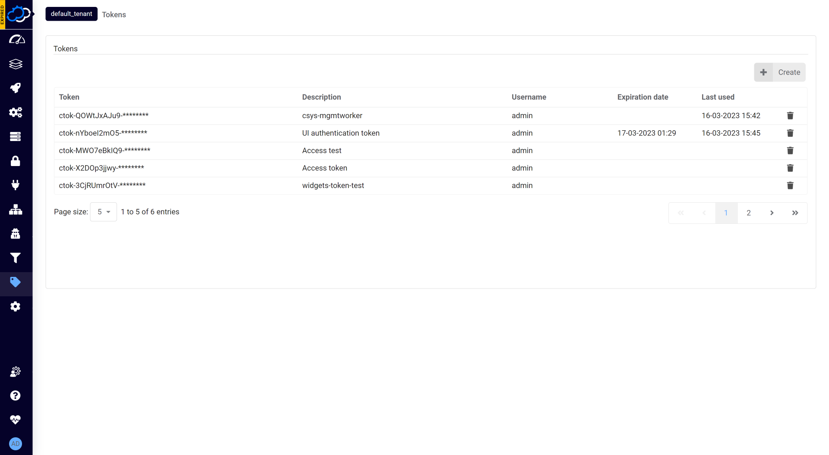Image resolution: width=829 pixels, height=455 pixels.
Task: Click token ctok-3CjRUmrOtV-********
Action: (102, 185)
